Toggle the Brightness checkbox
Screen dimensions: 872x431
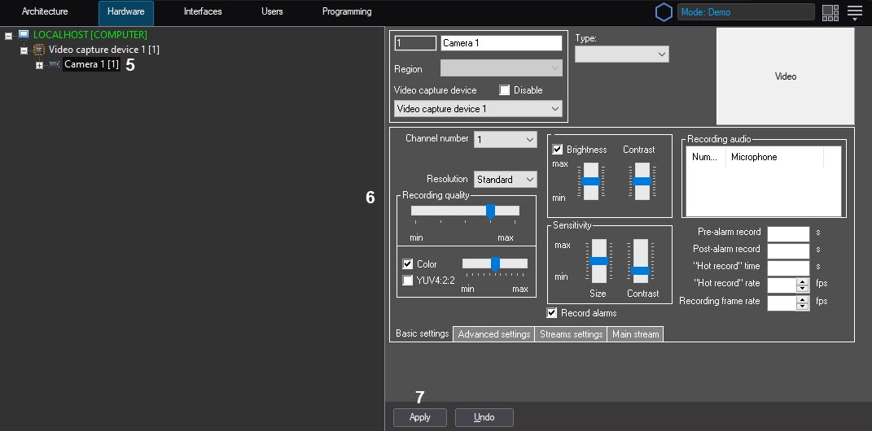click(x=558, y=150)
